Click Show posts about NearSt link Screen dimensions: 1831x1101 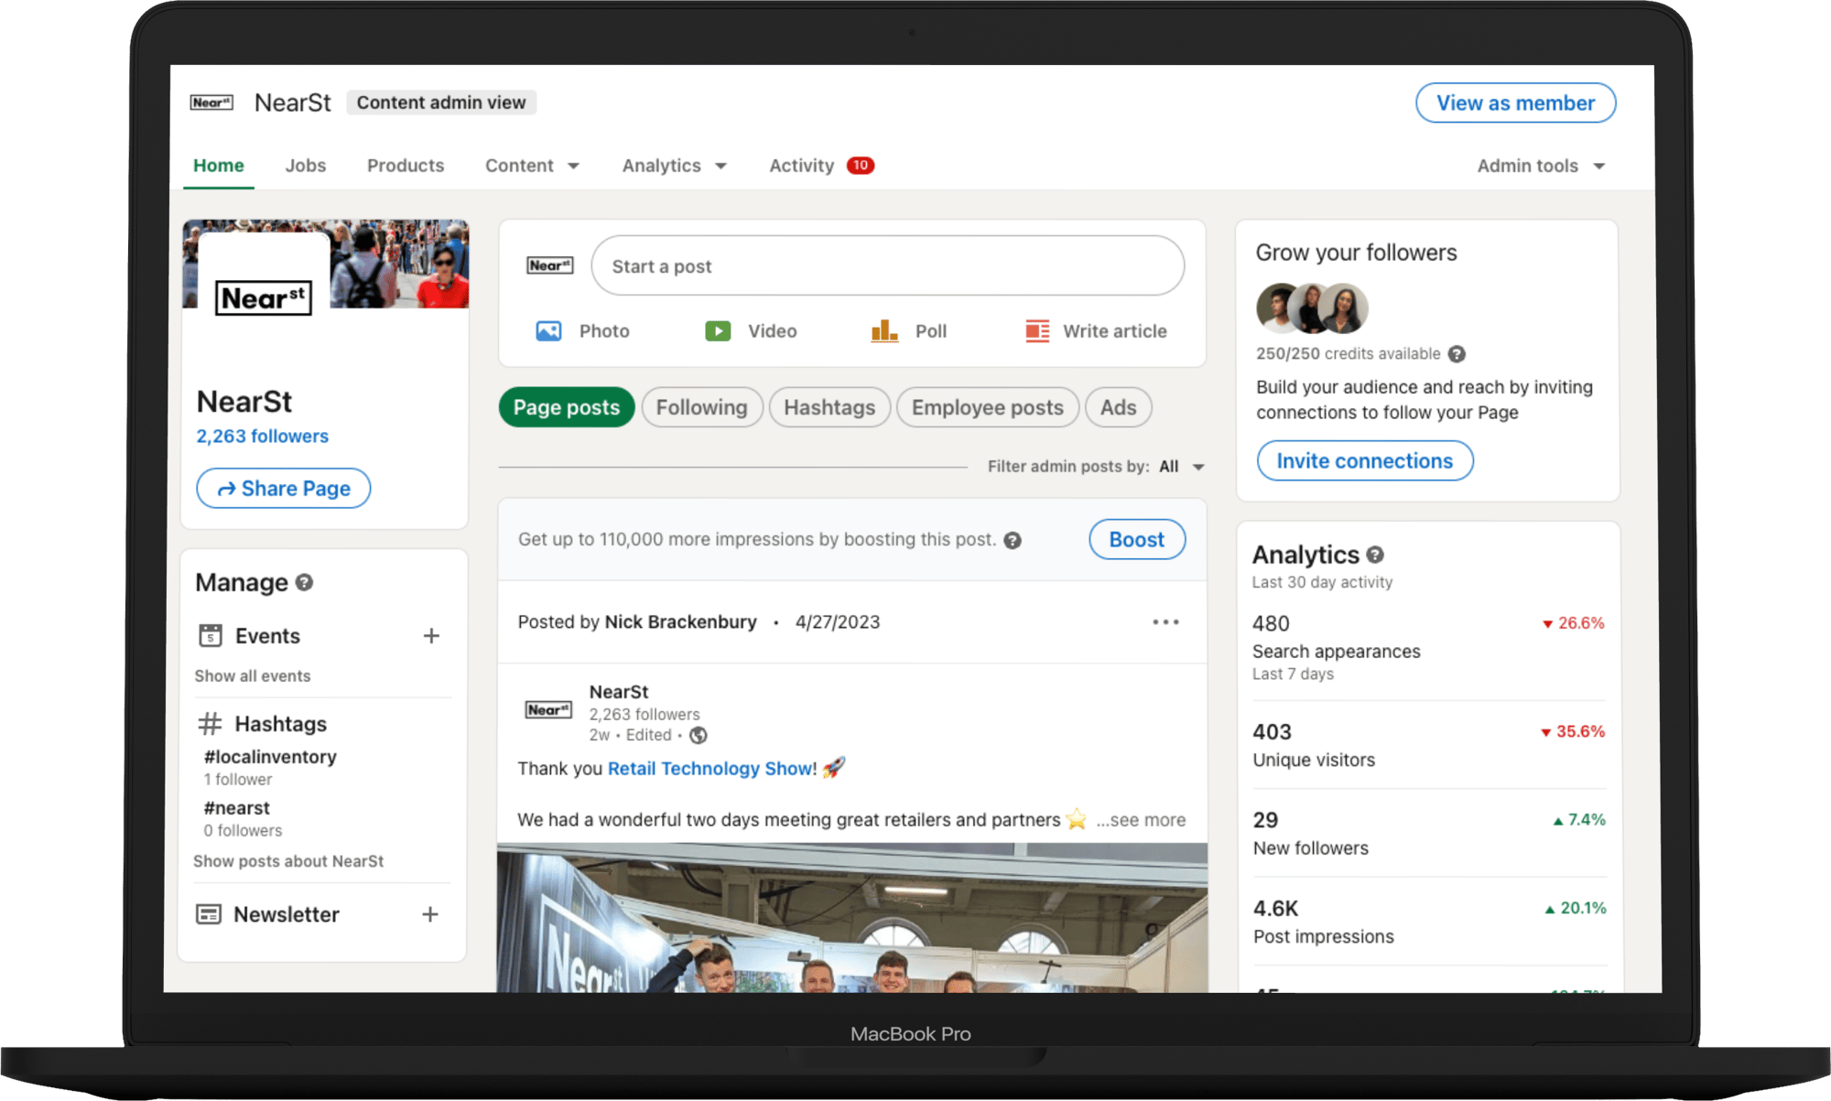288,862
